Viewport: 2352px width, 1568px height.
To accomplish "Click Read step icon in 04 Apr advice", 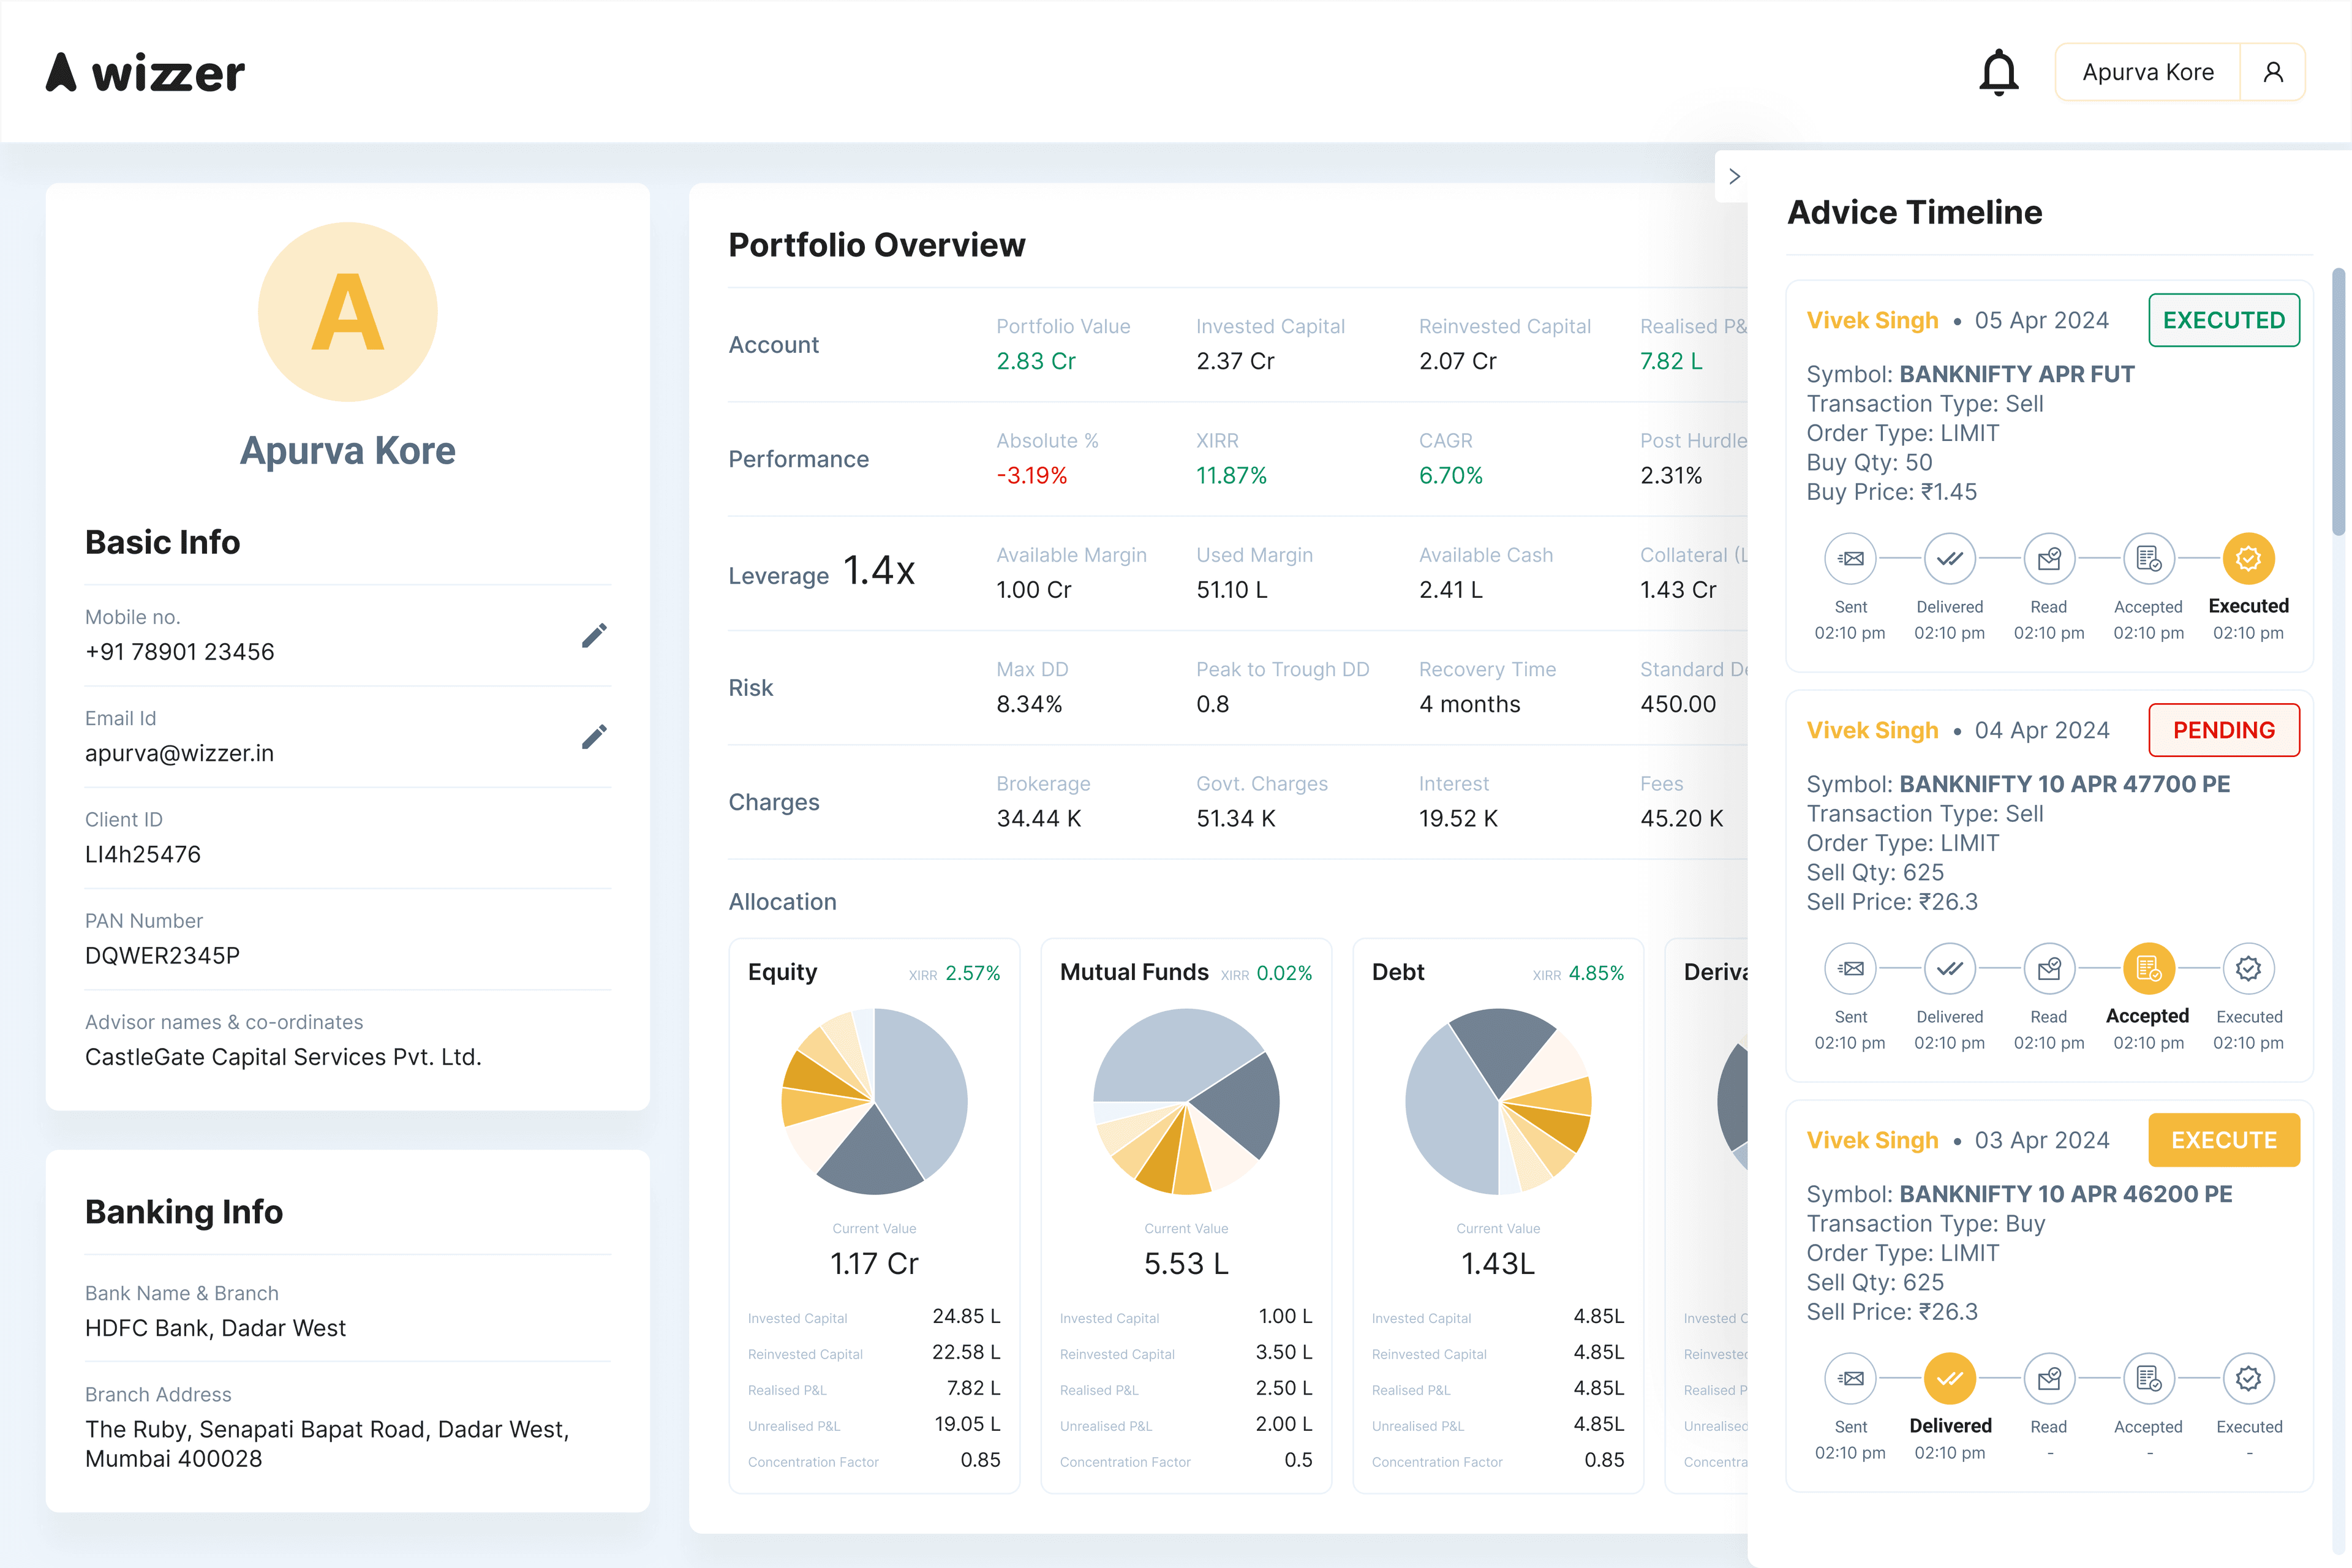I will [2049, 969].
